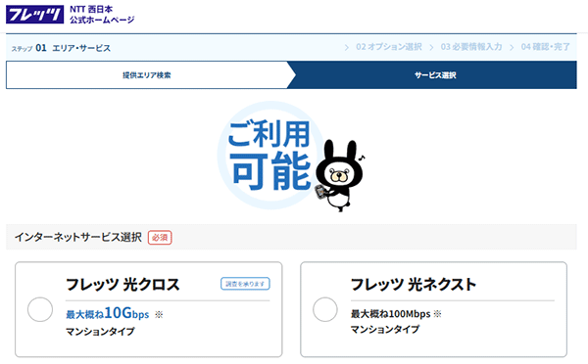The width and height of the screenshot is (588, 364).
Task: Click フレッツ 光クロス card title
Action: click(x=123, y=285)
